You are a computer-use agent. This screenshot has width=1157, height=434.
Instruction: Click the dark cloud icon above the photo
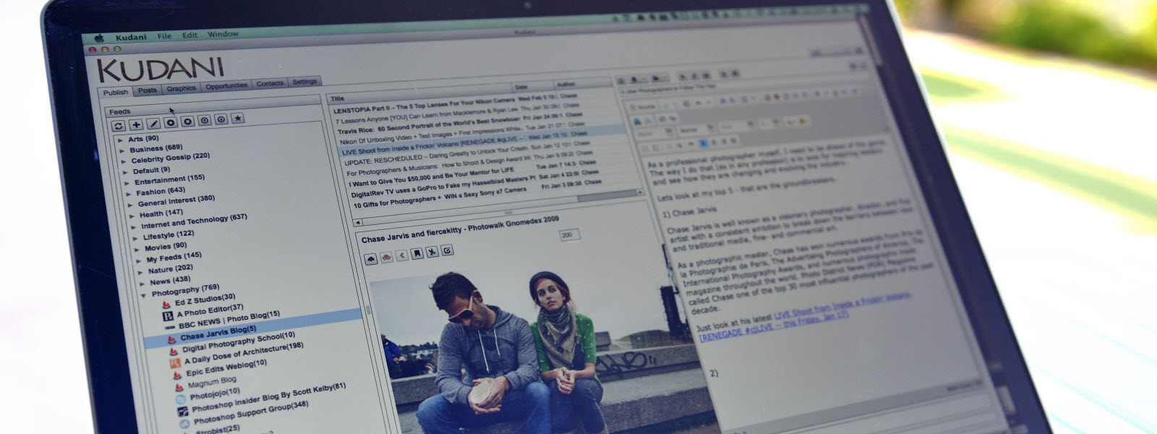click(x=372, y=258)
